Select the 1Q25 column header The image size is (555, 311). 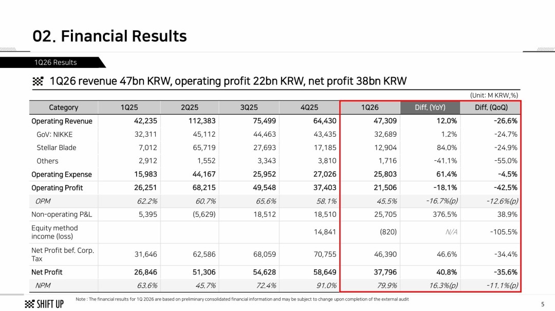[x=129, y=107]
